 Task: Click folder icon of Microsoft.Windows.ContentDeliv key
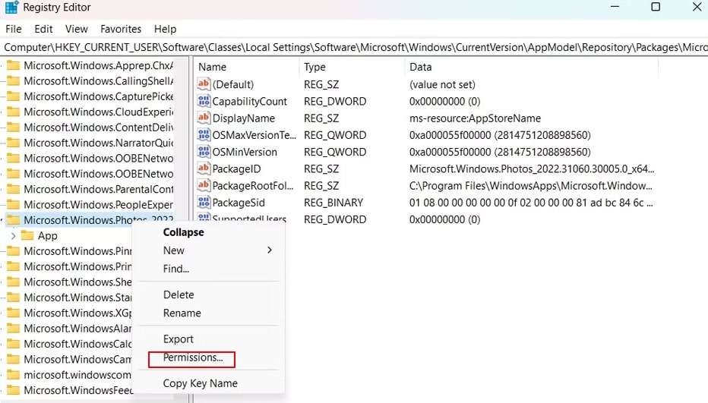14,128
